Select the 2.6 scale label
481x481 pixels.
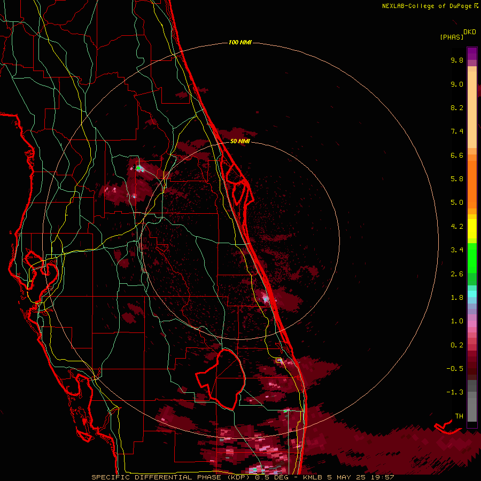pos(457,274)
